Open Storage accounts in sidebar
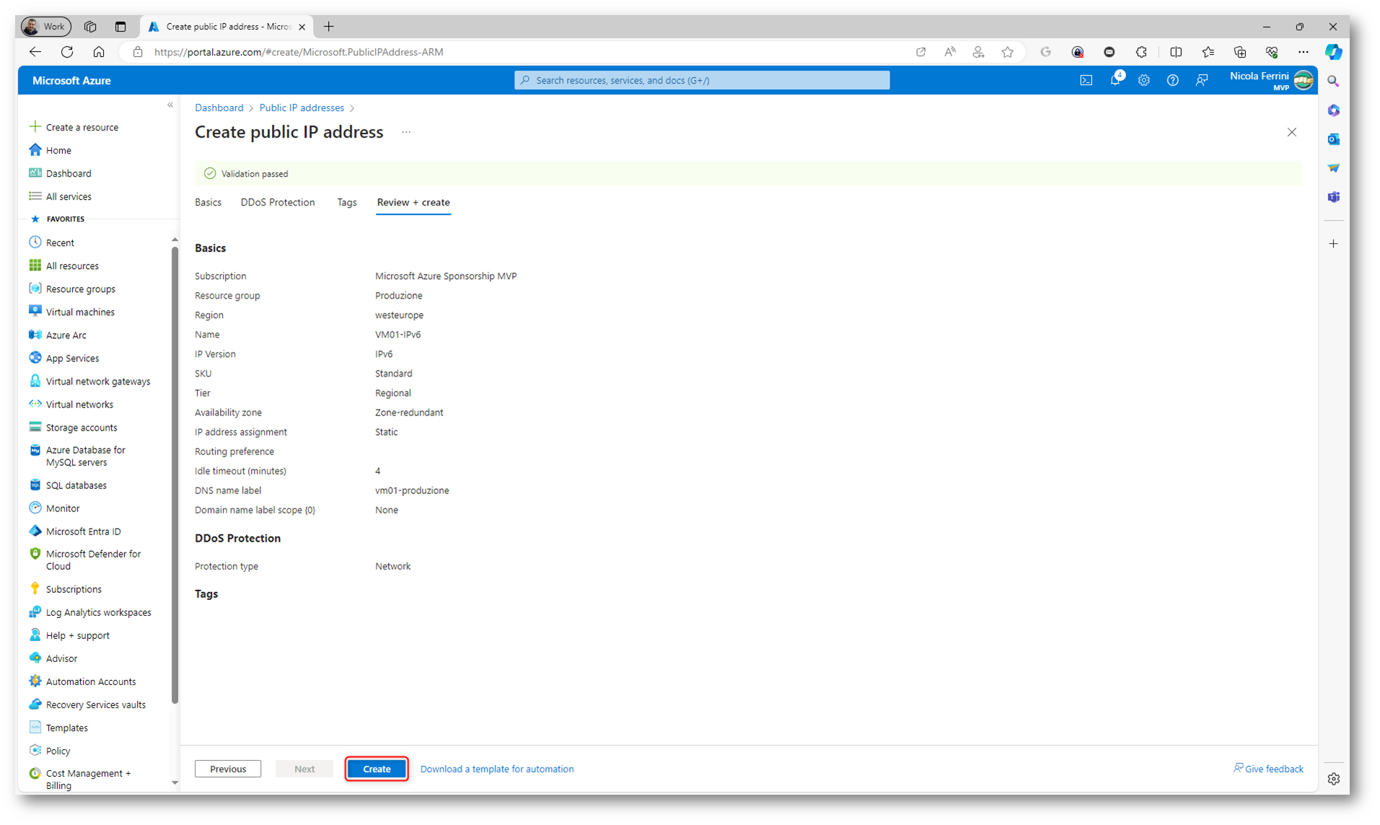Image resolution: width=1380 pixels, height=825 pixels. pyautogui.click(x=81, y=428)
